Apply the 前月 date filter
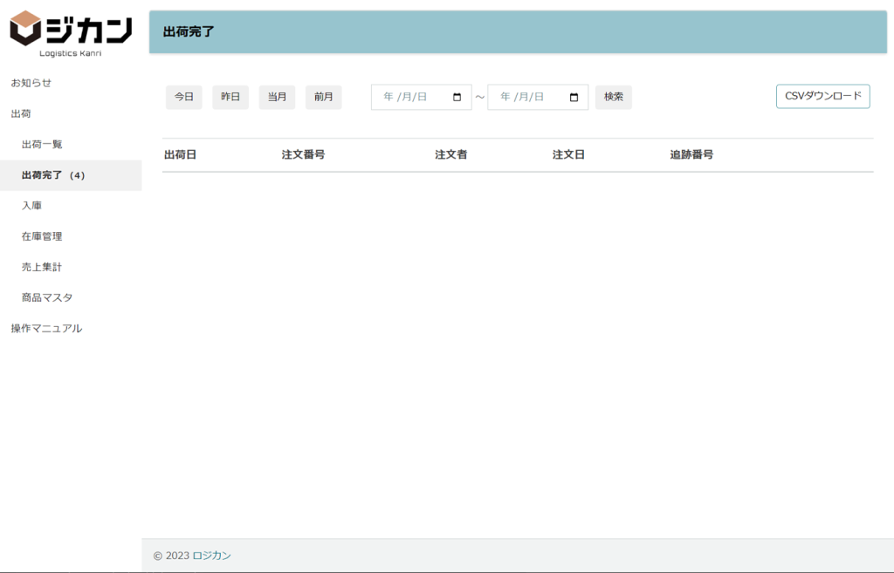The height and width of the screenshot is (573, 894). (x=323, y=97)
